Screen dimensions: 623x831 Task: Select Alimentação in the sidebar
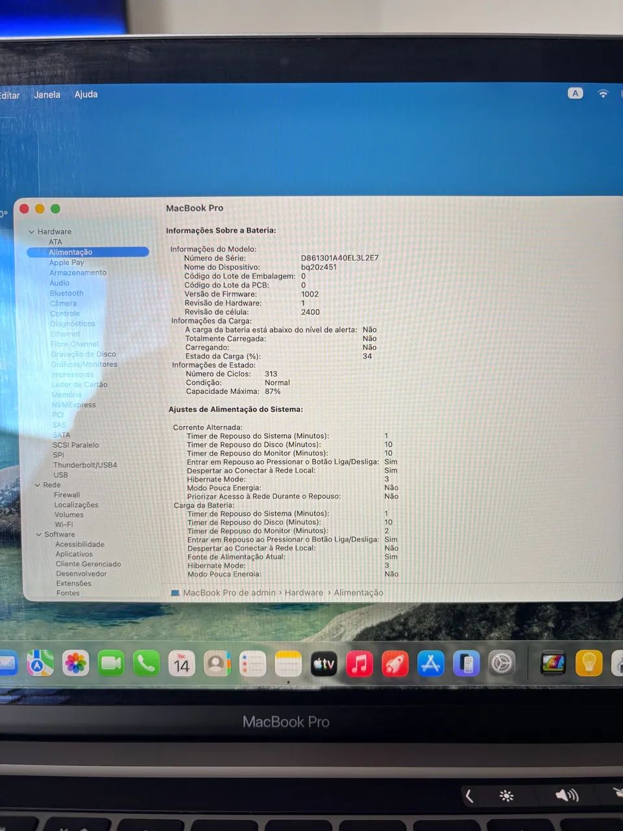(x=88, y=252)
